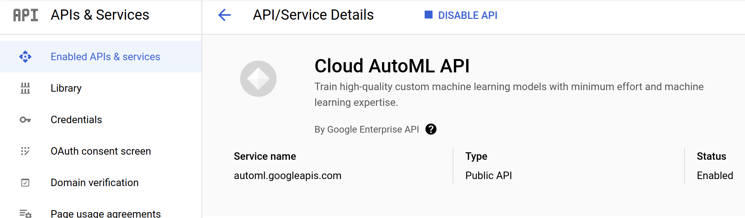745x218 pixels.
Task: Open the Library menu item
Action: [101, 88]
